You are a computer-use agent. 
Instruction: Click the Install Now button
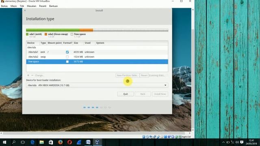point(160,94)
